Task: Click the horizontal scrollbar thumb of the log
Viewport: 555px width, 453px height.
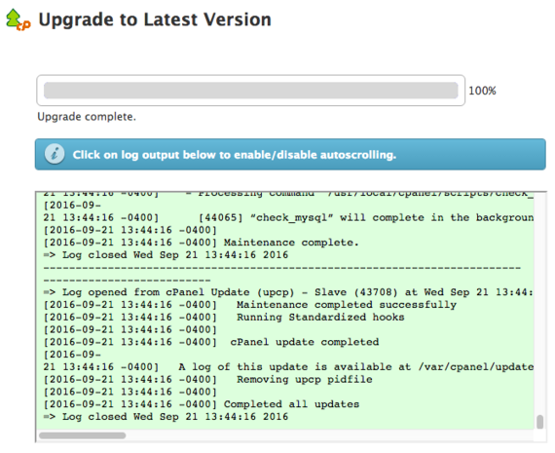Action: [82, 435]
